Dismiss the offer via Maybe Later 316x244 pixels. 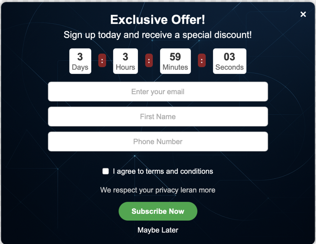158,230
